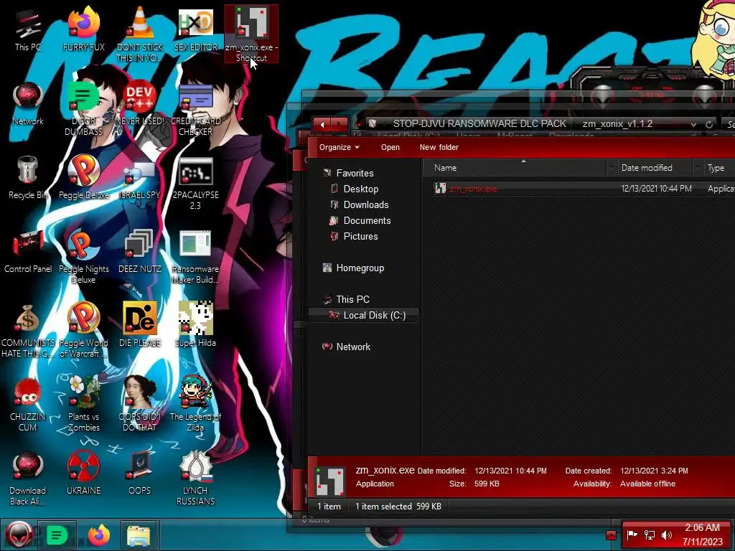Screen dimensions: 735x551
Task: Select the Legend of Zilda desktop icon
Action: (x=196, y=405)
